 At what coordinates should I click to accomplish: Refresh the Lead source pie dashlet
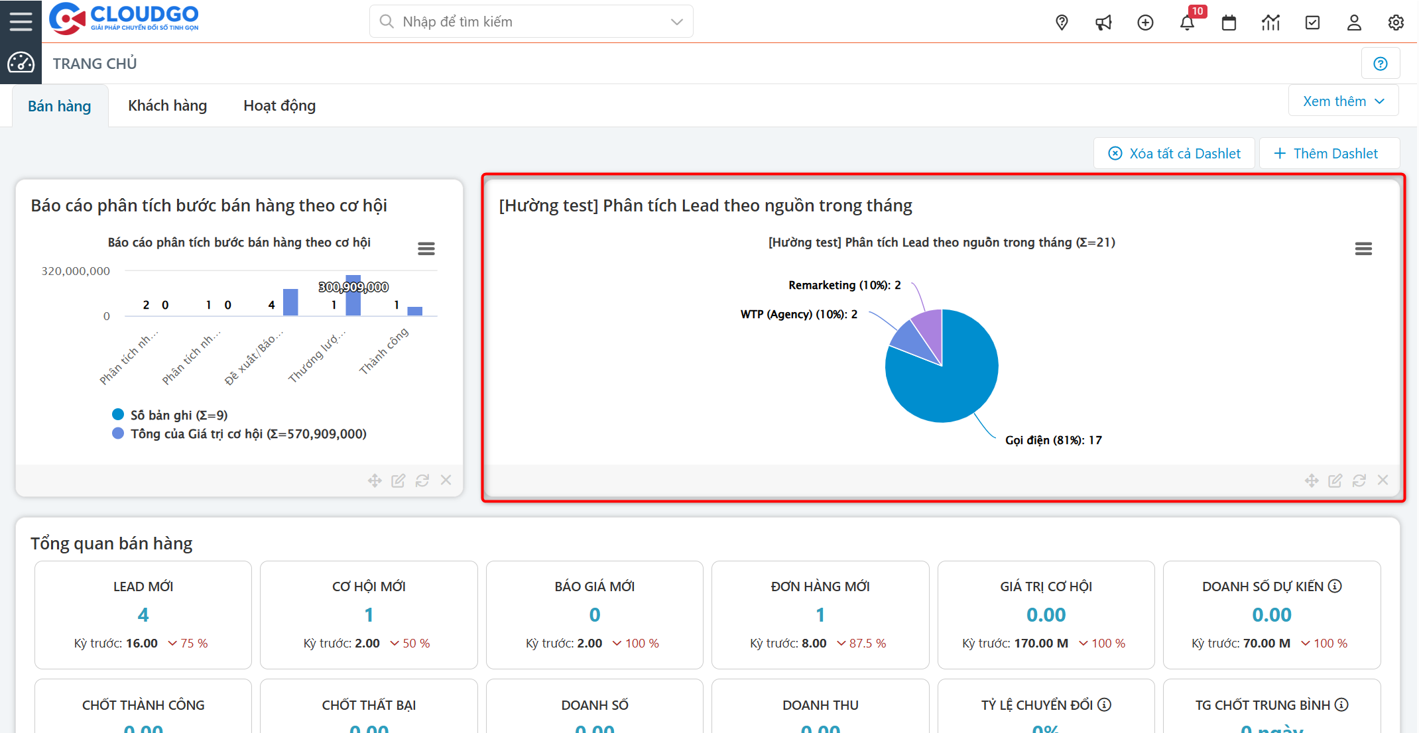1359,480
